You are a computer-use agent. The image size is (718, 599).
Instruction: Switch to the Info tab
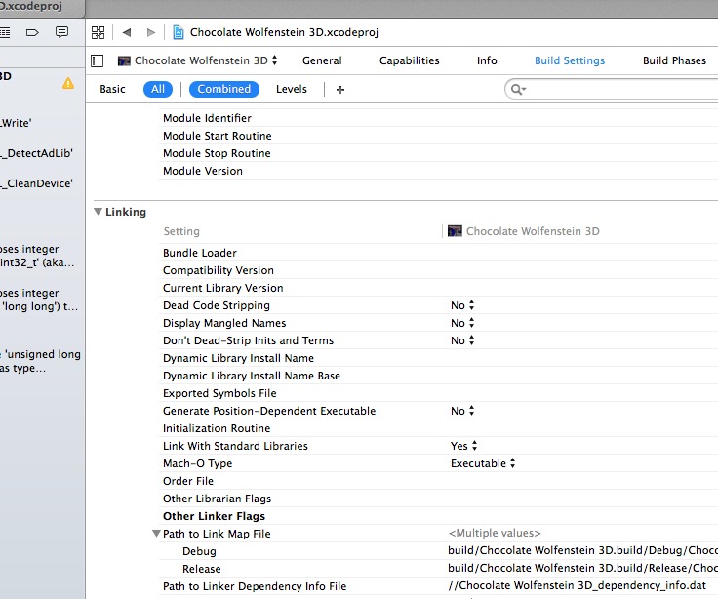[487, 60]
